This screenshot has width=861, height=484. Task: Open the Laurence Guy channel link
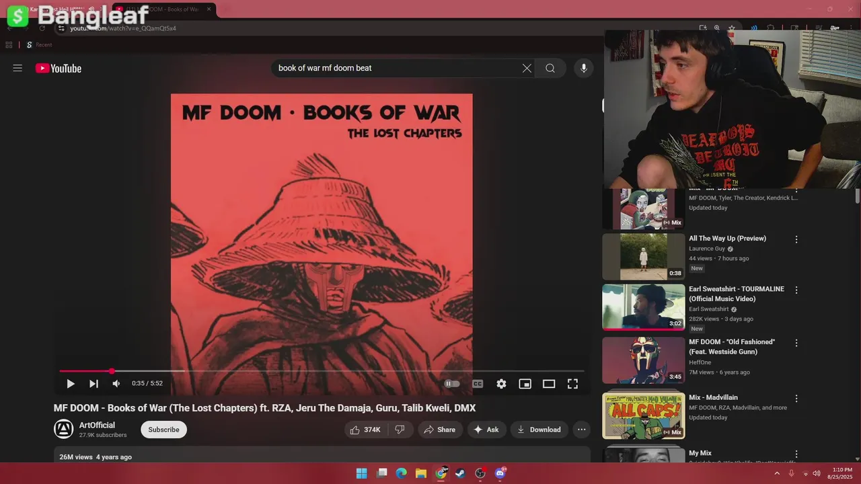click(x=707, y=249)
